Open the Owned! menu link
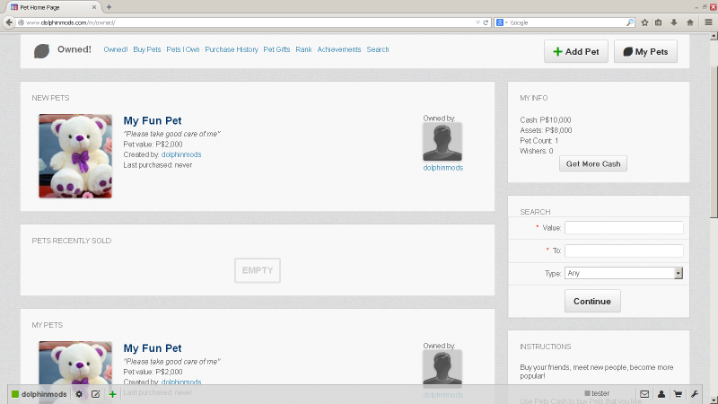 point(116,49)
